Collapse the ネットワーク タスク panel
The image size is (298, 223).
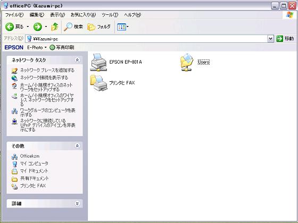pos(77,60)
